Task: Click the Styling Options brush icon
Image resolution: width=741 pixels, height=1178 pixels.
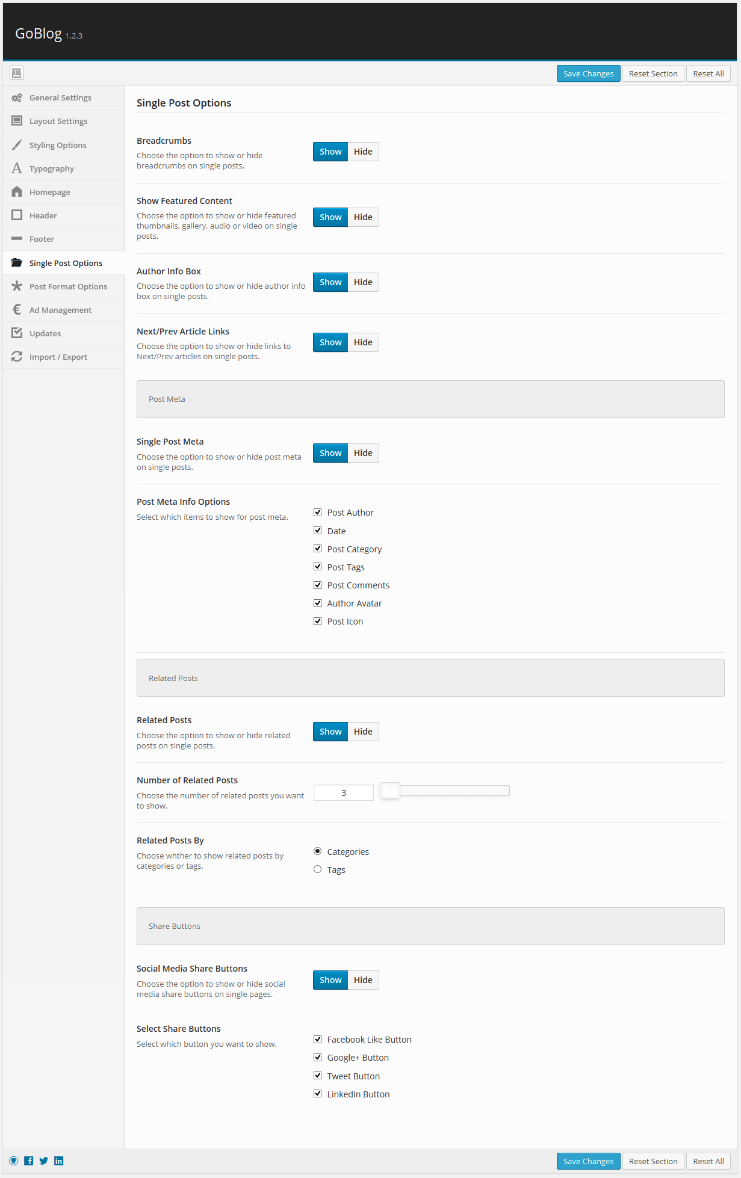Action: (17, 145)
